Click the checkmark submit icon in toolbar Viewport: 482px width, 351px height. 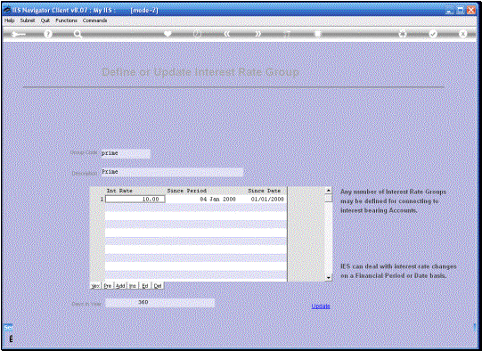click(433, 34)
